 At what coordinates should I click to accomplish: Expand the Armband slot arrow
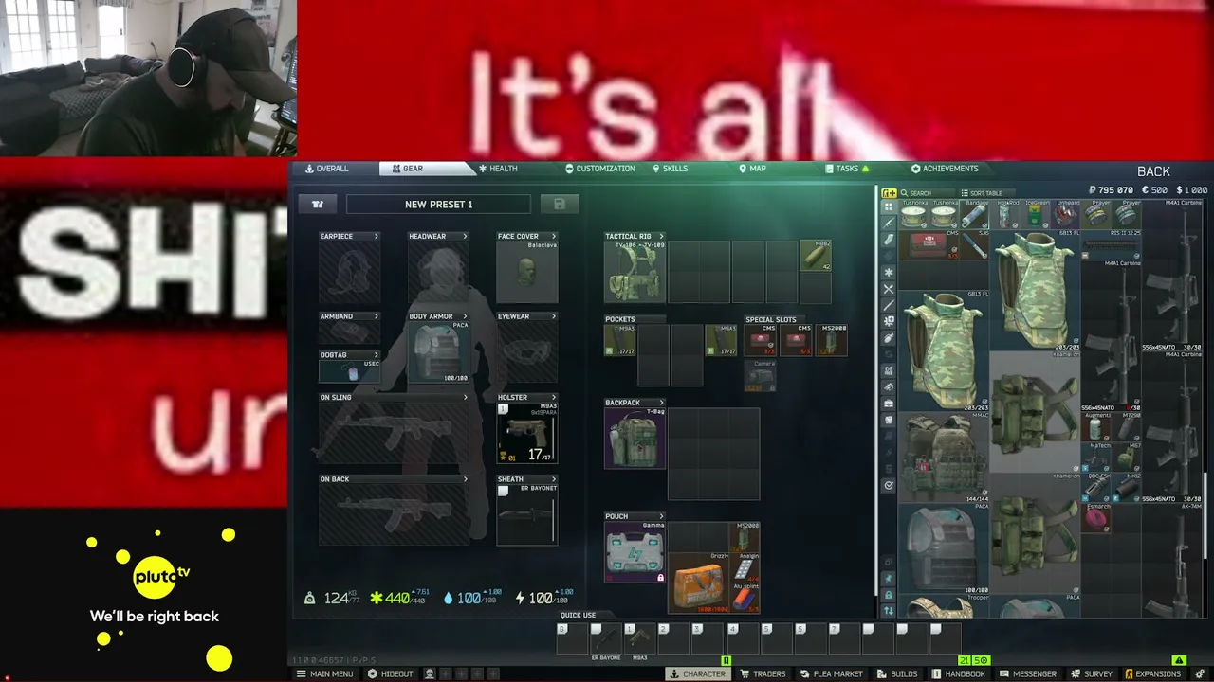coord(376,316)
